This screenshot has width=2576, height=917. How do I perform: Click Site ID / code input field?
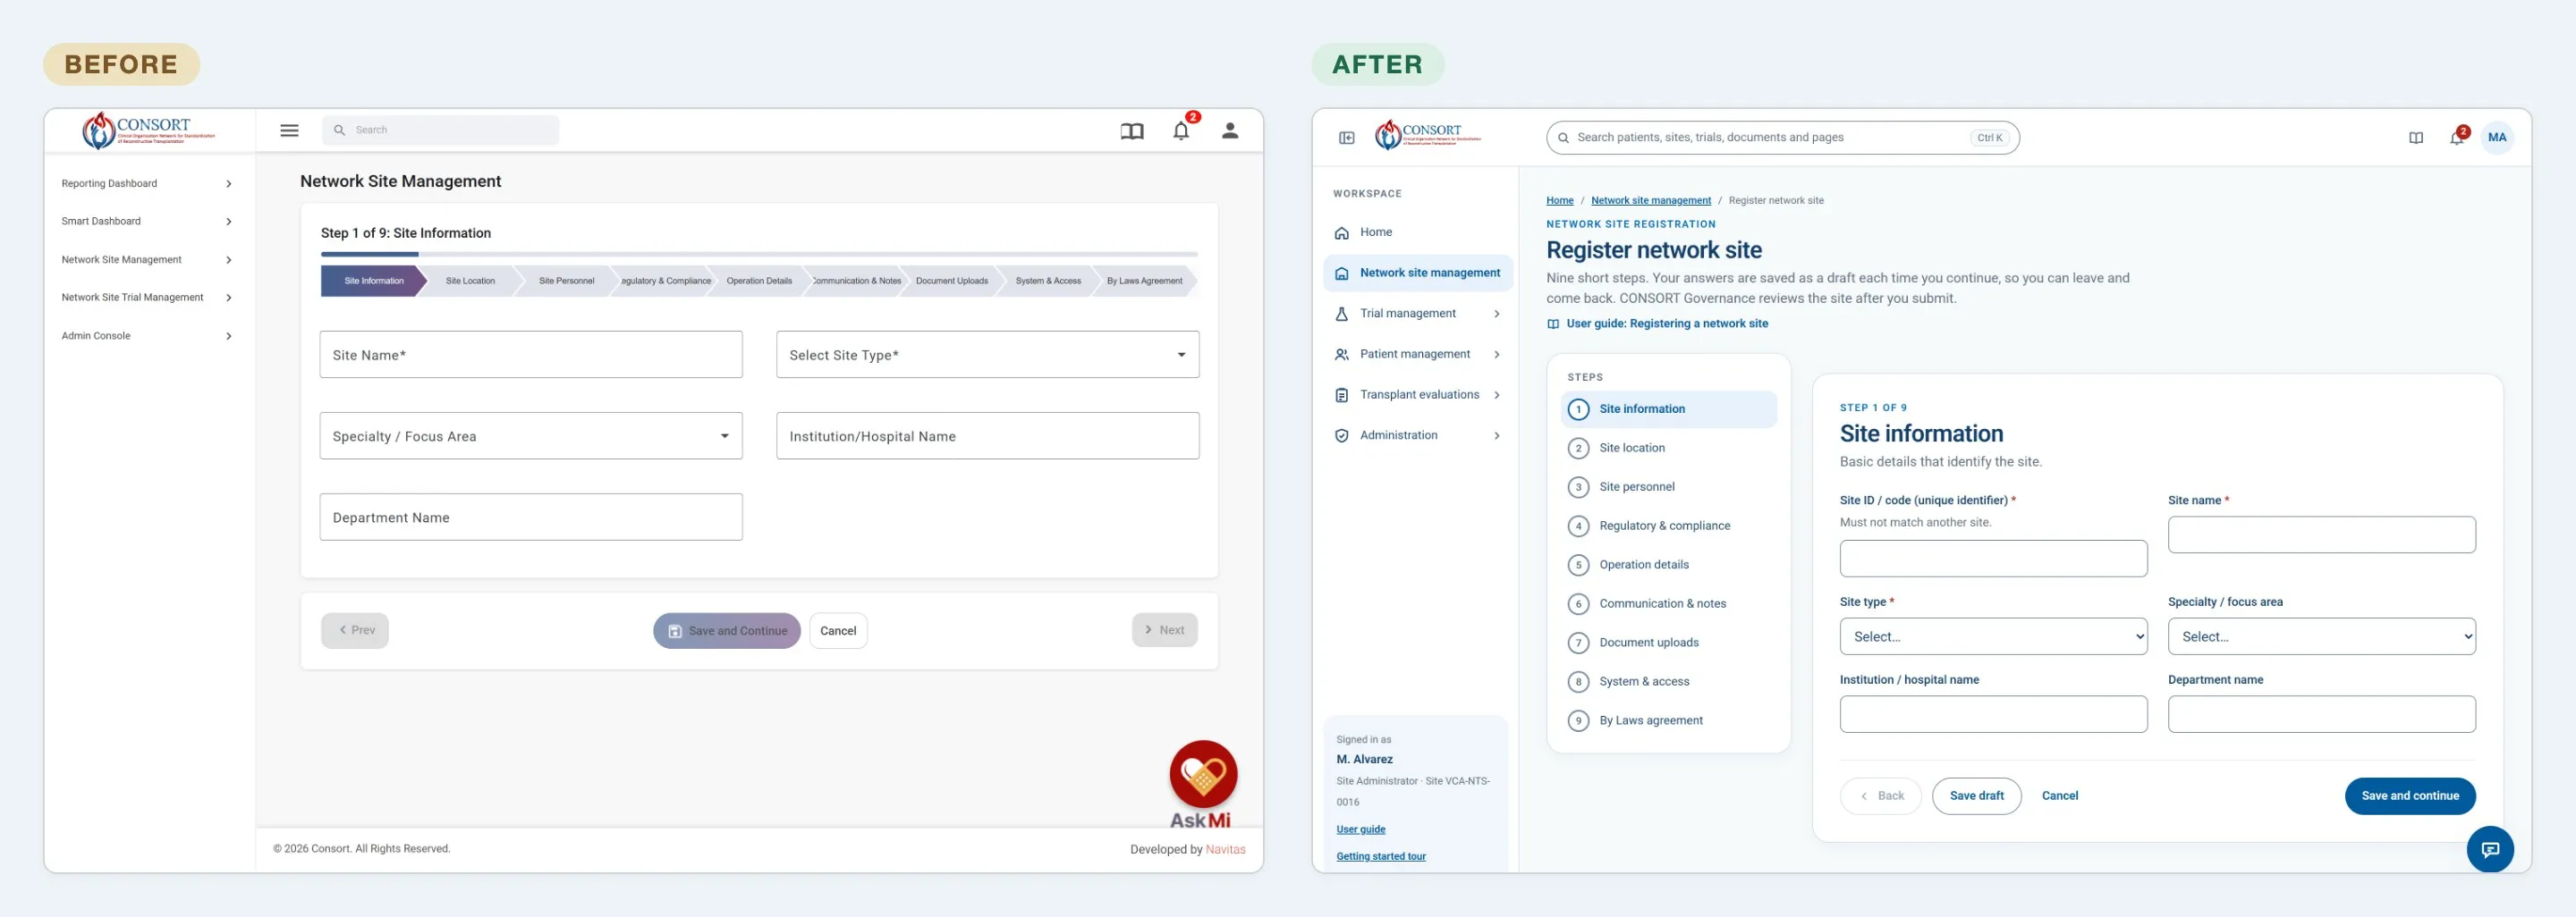point(1993,559)
